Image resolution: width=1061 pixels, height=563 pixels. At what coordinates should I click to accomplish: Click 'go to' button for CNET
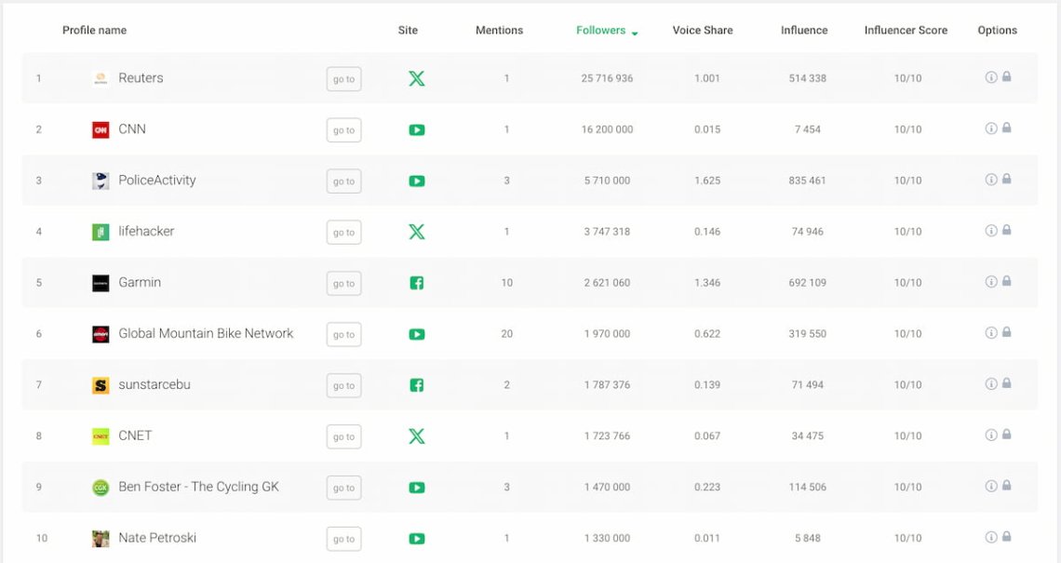click(343, 436)
